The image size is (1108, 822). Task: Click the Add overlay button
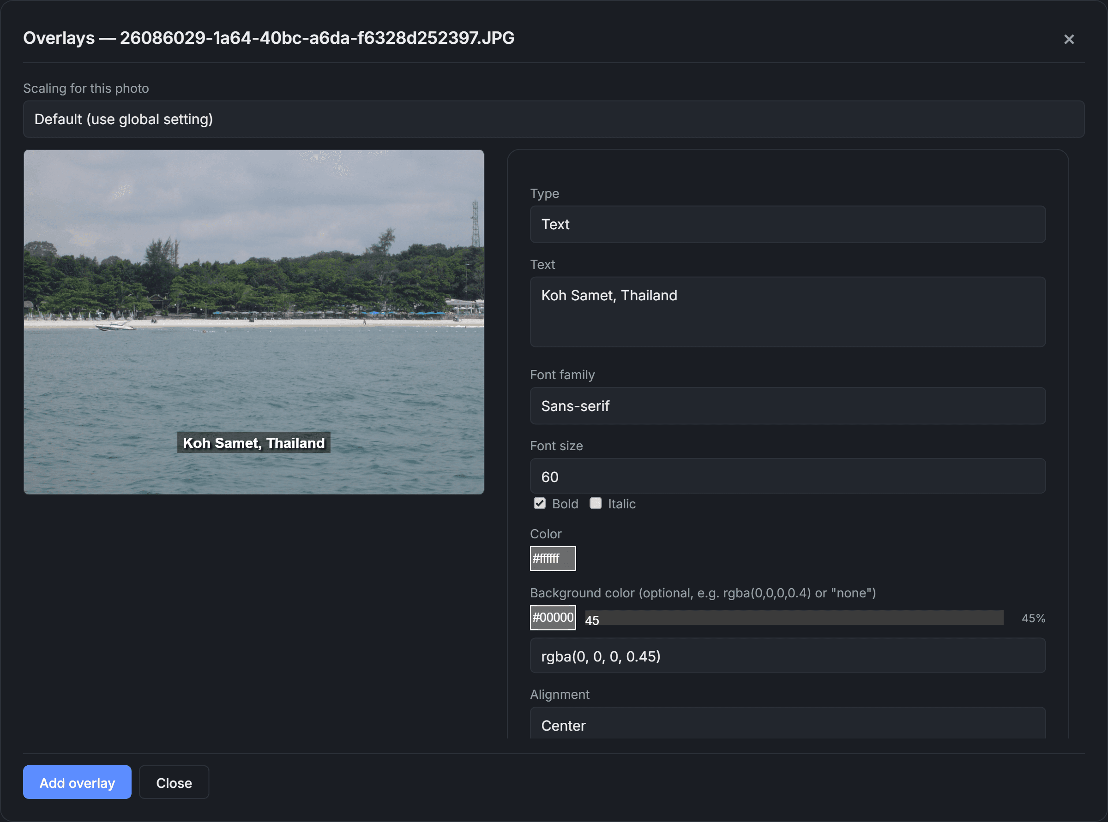click(x=77, y=782)
